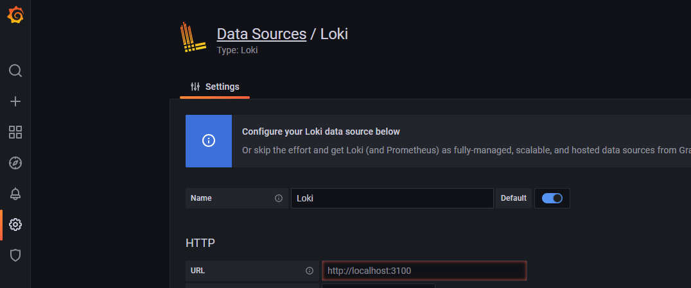
Task: Click the Loki data source logo
Action: coord(193,38)
